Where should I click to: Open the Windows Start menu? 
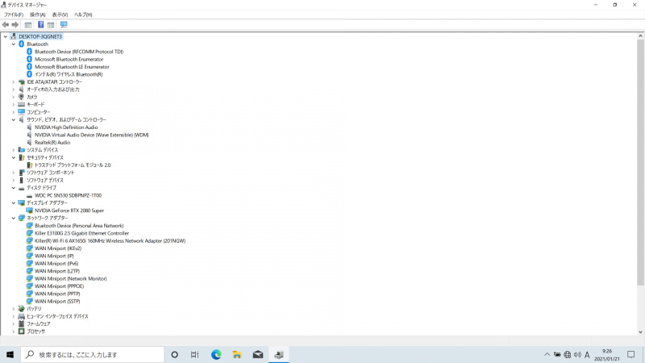point(10,354)
